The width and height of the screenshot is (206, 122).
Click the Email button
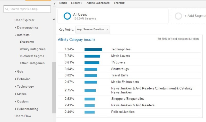tap(63, 3)
